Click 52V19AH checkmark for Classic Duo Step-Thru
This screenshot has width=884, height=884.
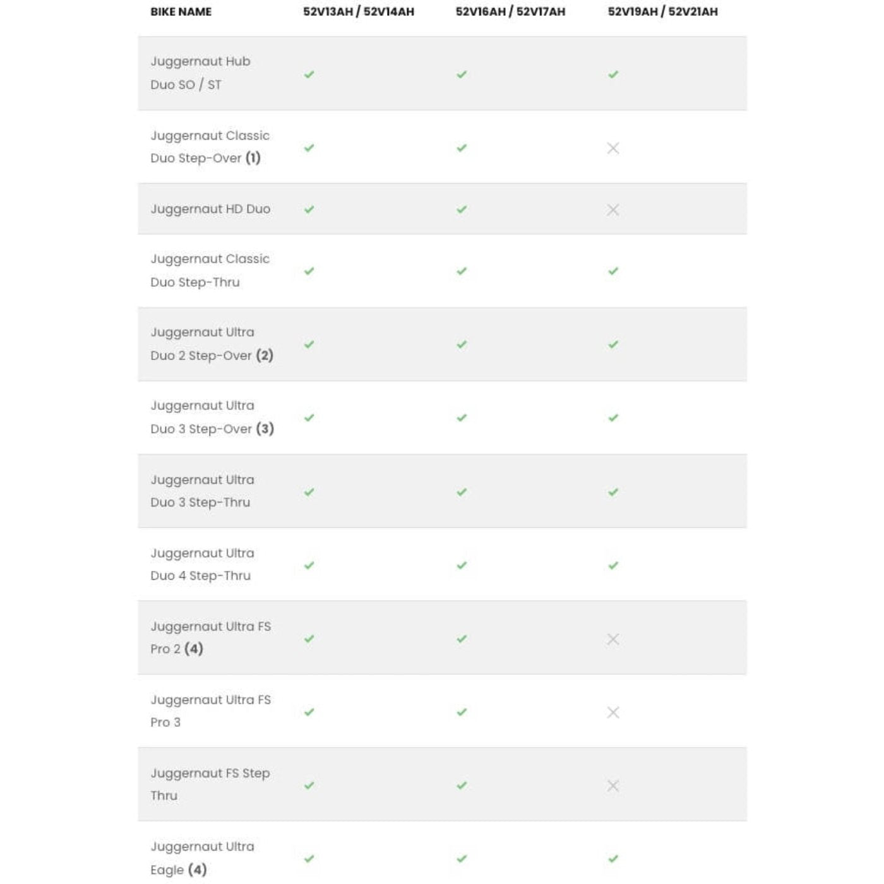coord(612,272)
